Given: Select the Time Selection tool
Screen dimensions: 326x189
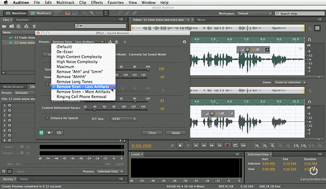Looking at the screenshot, I should point(106,13).
